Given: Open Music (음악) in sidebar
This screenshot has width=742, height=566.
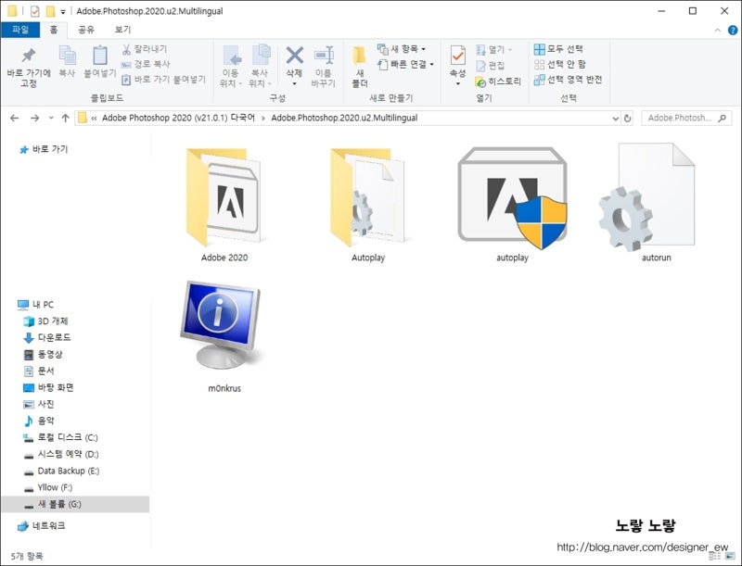Looking at the screenshot, I should click(39, 421).
